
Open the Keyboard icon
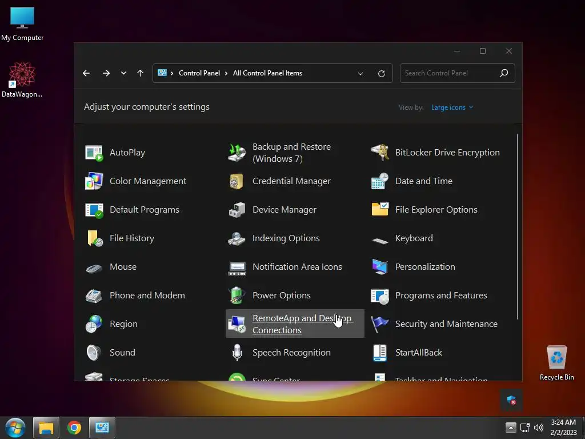[379, 241]
